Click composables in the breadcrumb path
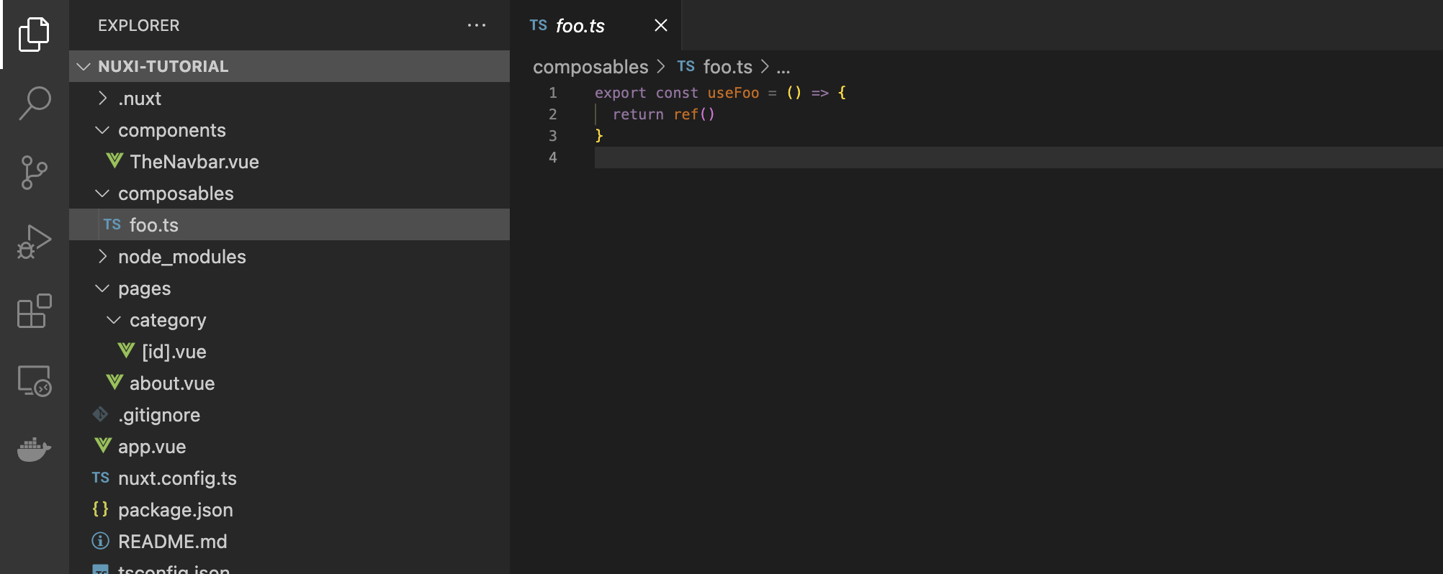This screenshot has height=574, width=1443. click(590, 67)
